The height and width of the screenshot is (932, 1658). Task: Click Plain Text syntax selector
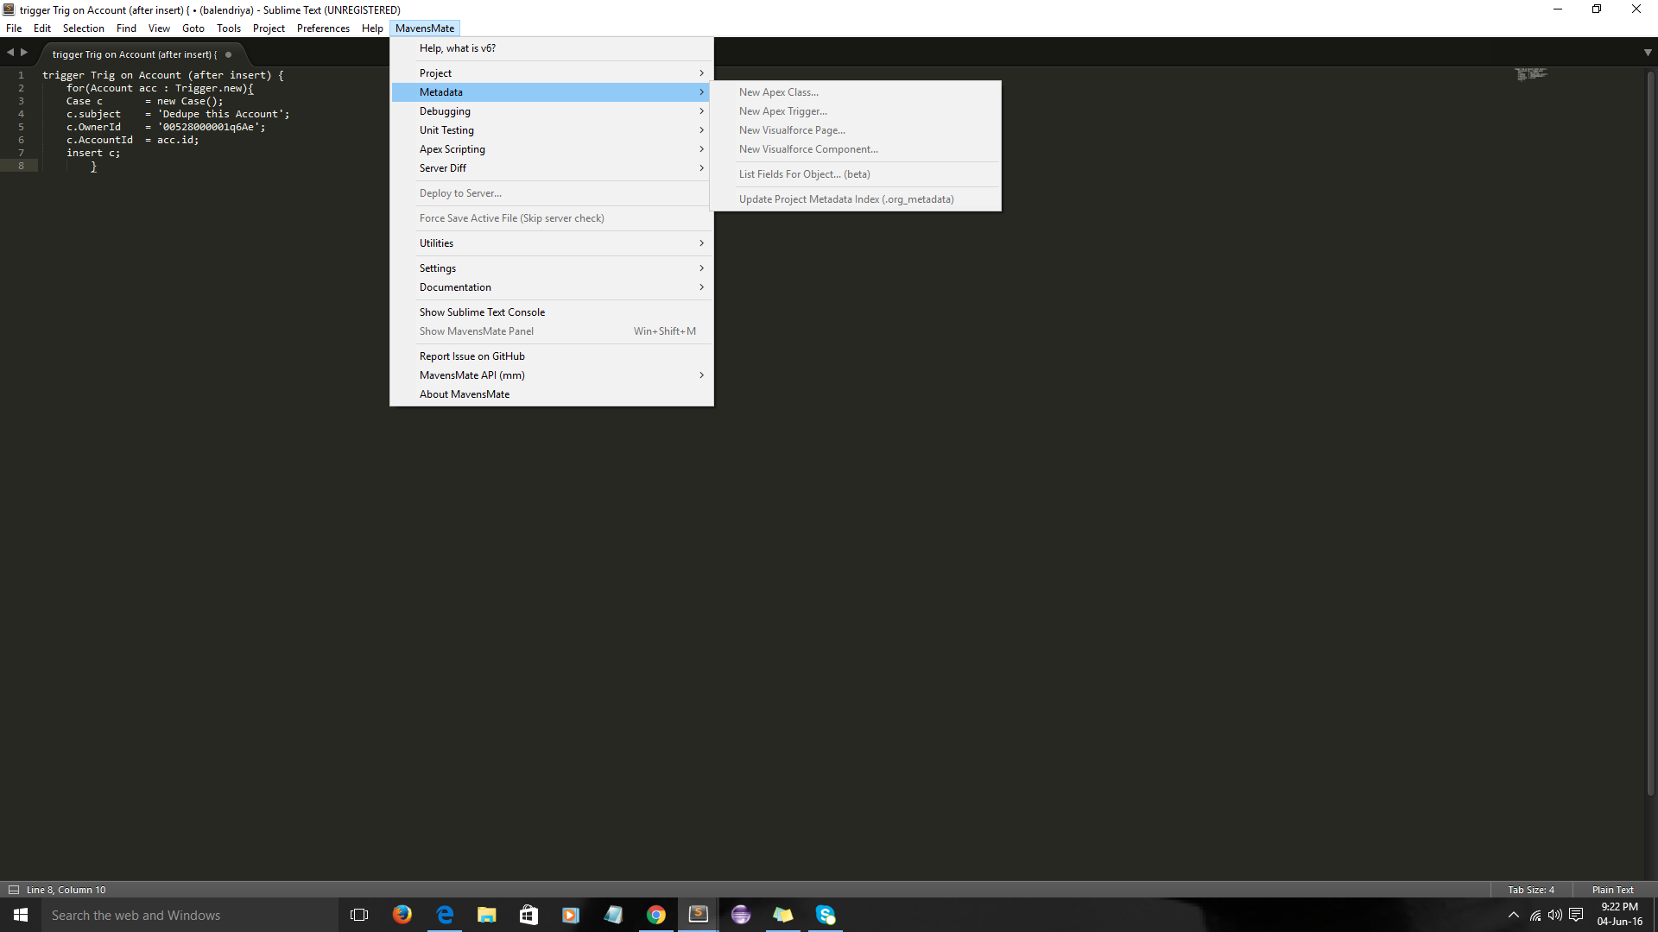1612,890
